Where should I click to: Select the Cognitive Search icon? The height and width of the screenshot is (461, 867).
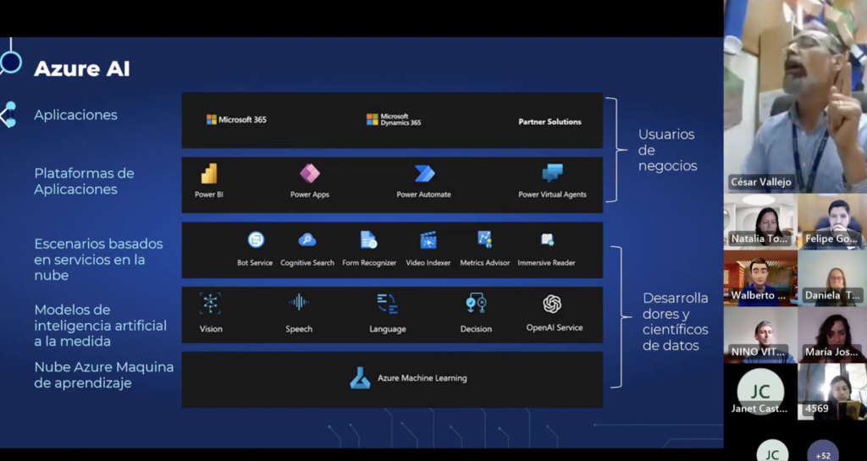pyautogui.click(x=306, y=239)
